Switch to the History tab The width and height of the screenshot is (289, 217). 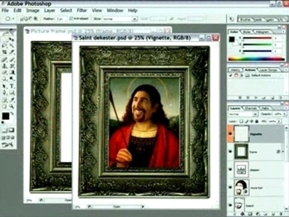(x=235, y=70)
